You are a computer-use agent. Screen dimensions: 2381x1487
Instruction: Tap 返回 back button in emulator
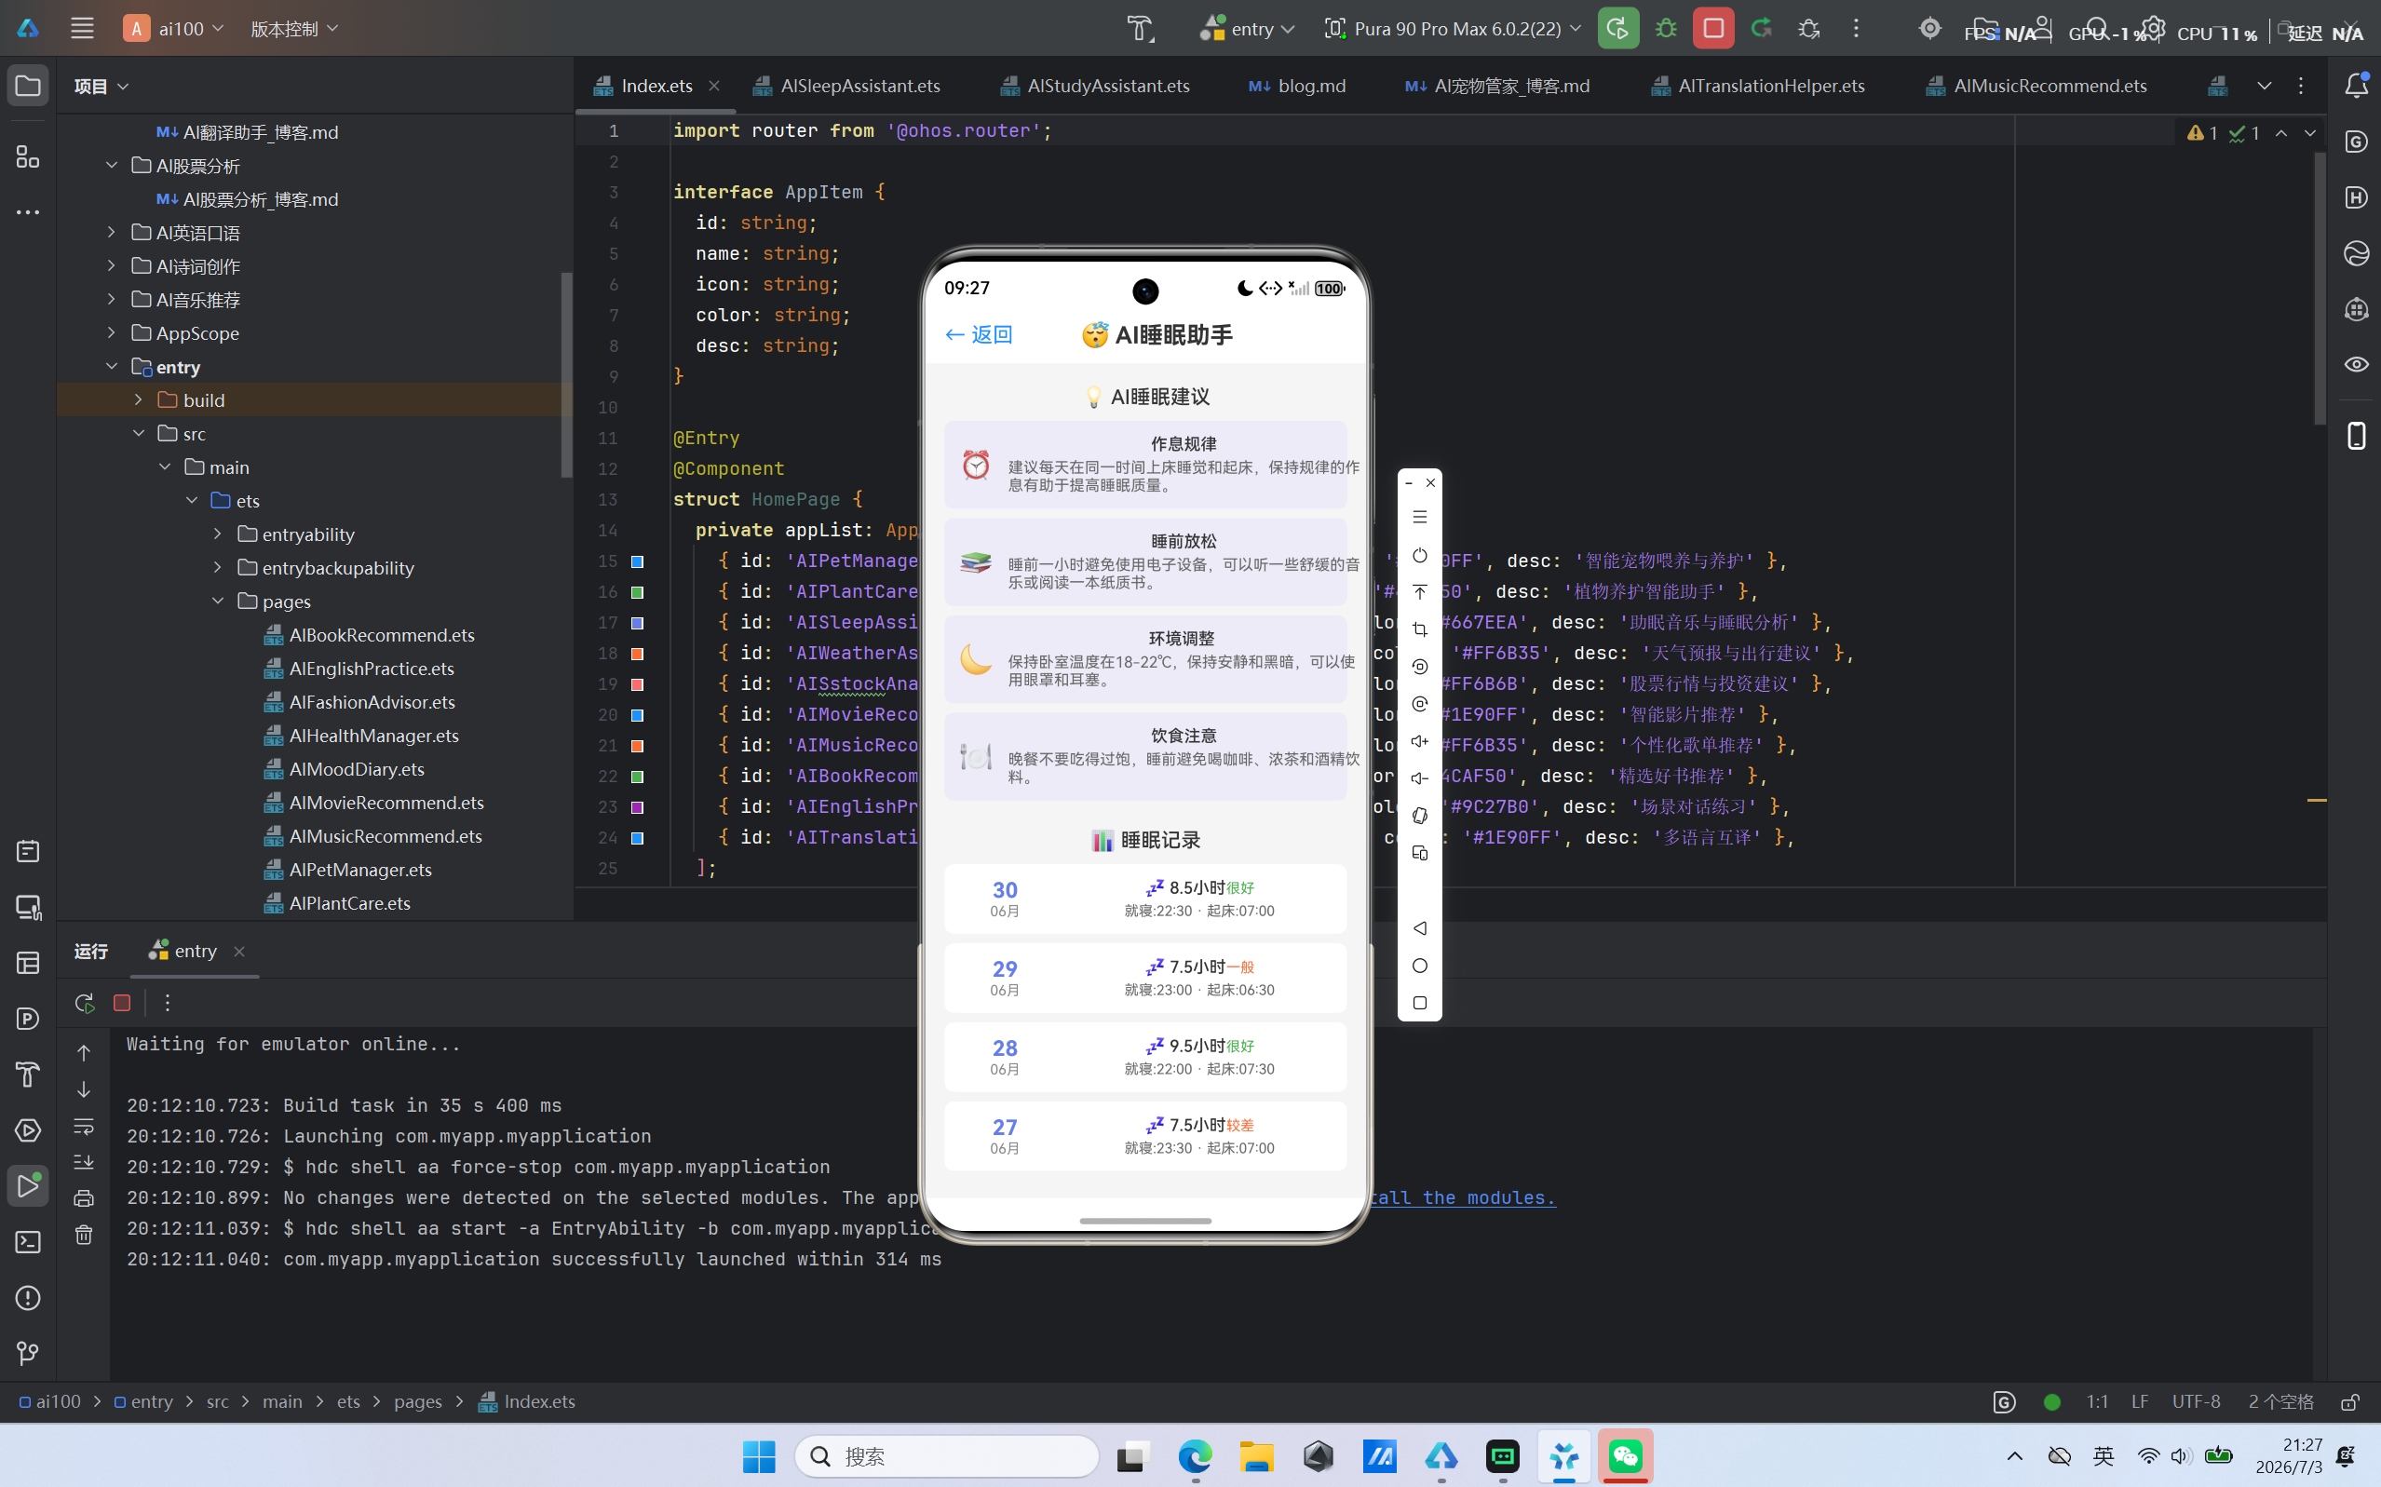978,334
